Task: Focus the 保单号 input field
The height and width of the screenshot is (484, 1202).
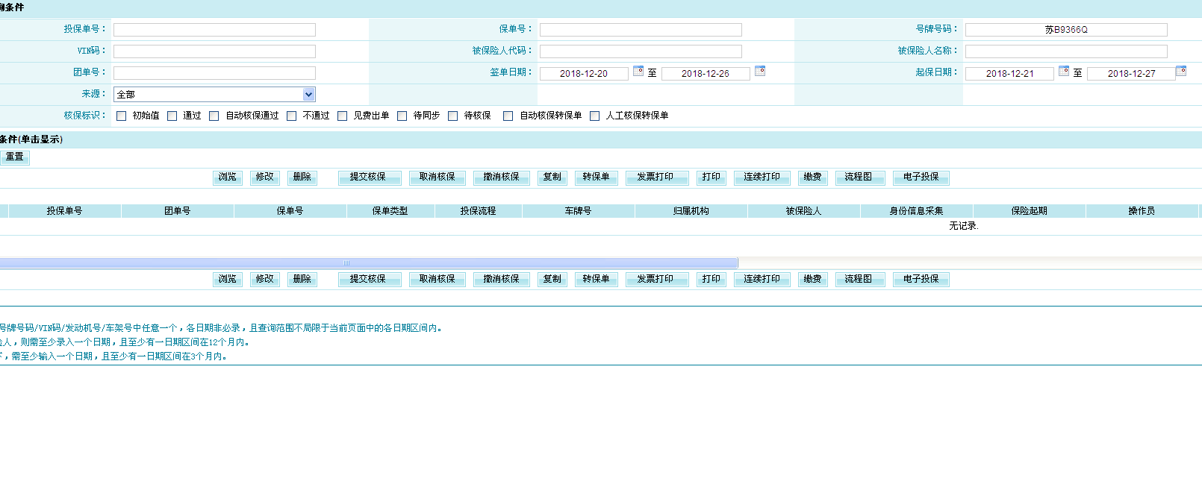Action: tap(641, 30)
